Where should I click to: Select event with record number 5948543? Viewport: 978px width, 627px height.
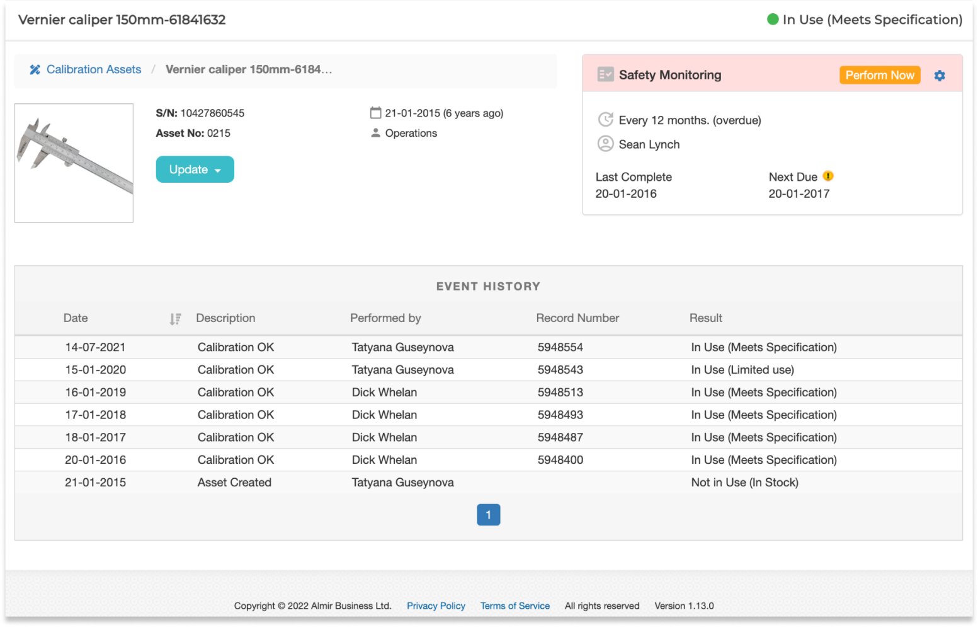[560, 370]
